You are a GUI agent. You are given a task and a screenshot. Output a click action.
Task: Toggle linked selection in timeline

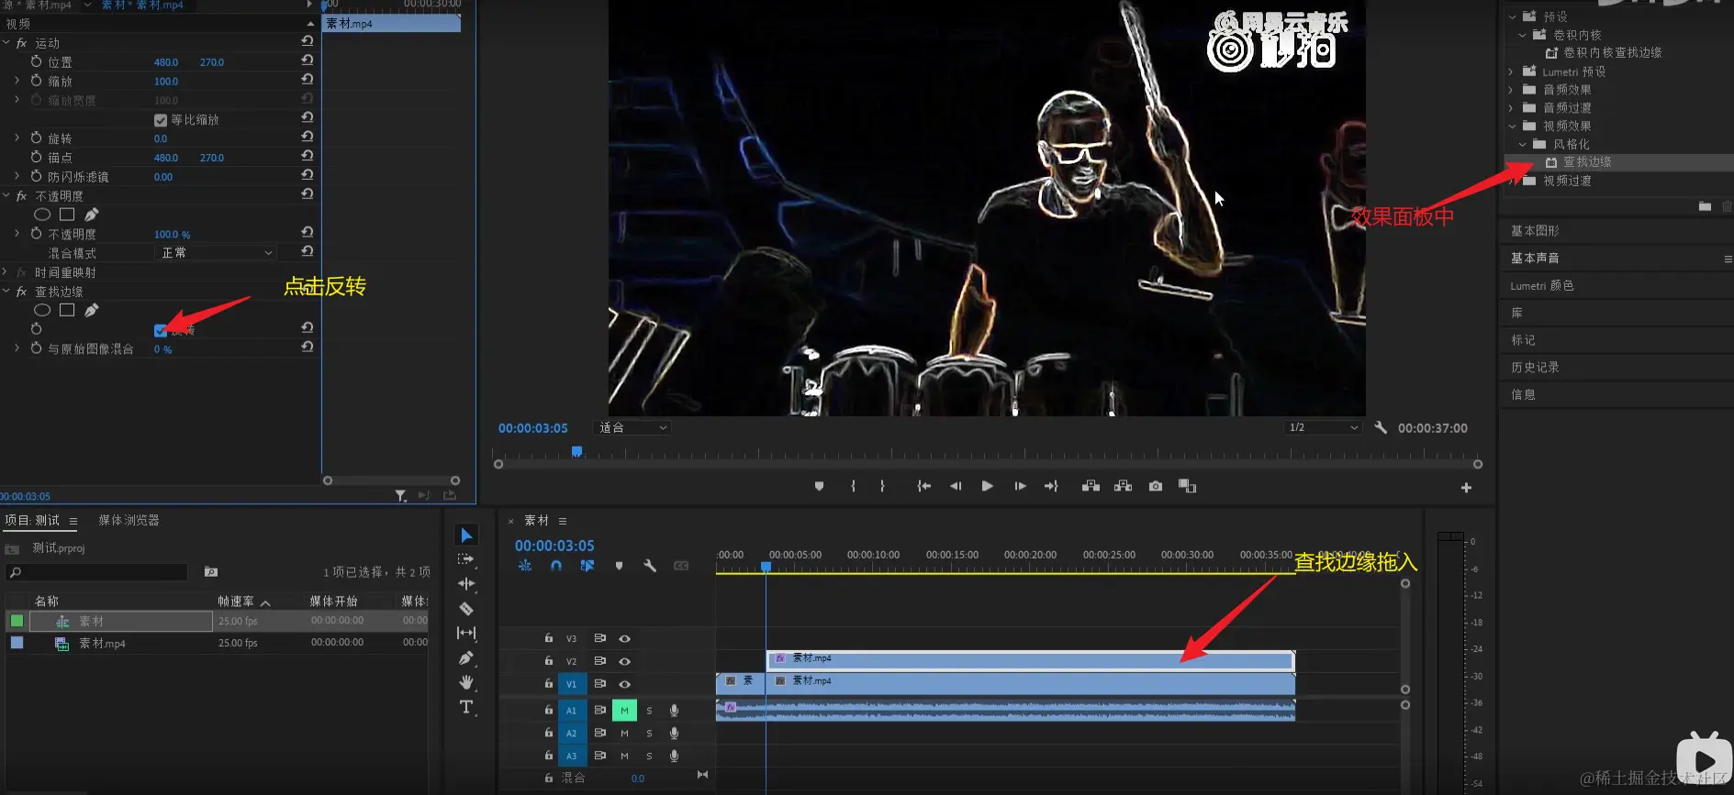tap(587, 566)
